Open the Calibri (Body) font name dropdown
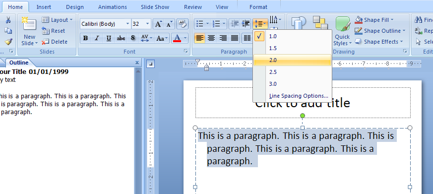433x194 pixels. pyautogui.click(x=127, y=24)
